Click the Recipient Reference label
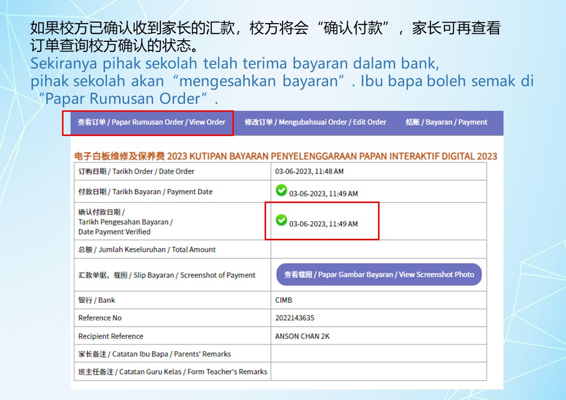The width and height of the screenshot is (566, 400). click(111, 336)
